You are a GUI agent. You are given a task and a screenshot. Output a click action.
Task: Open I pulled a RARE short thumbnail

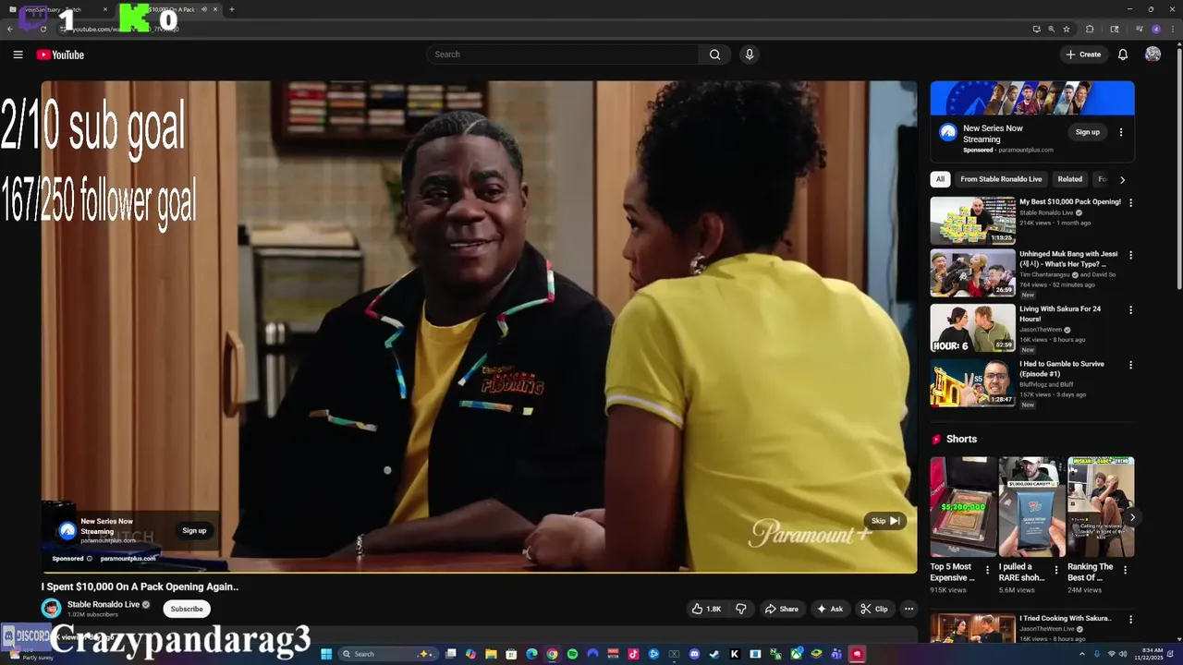1032,507
